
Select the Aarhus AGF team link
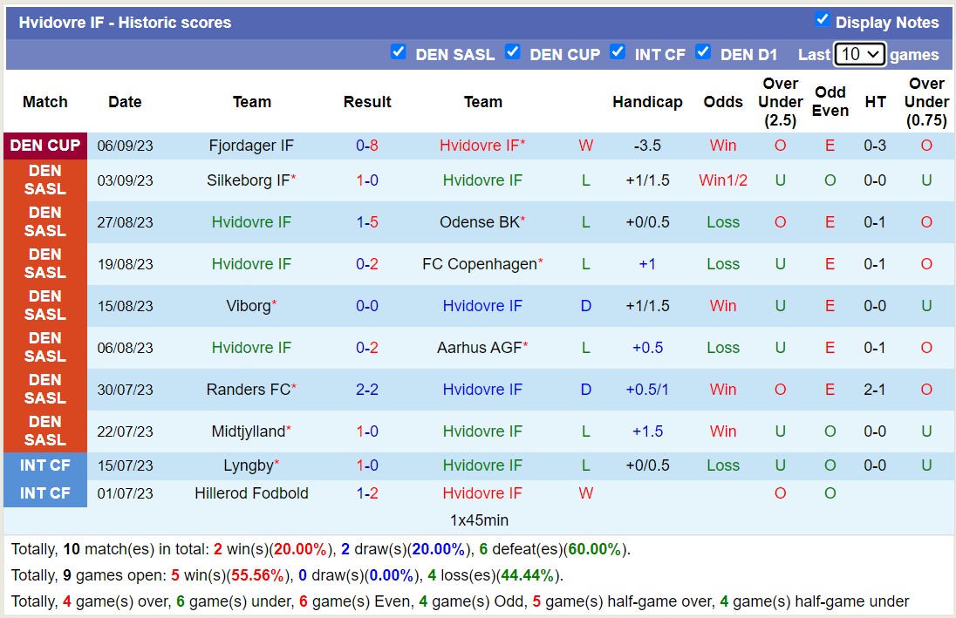coord(483,348)
